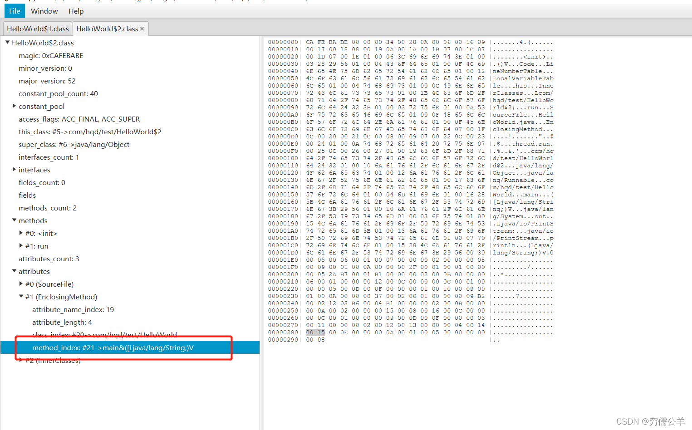Expand the interfaces node

point(14,169)
